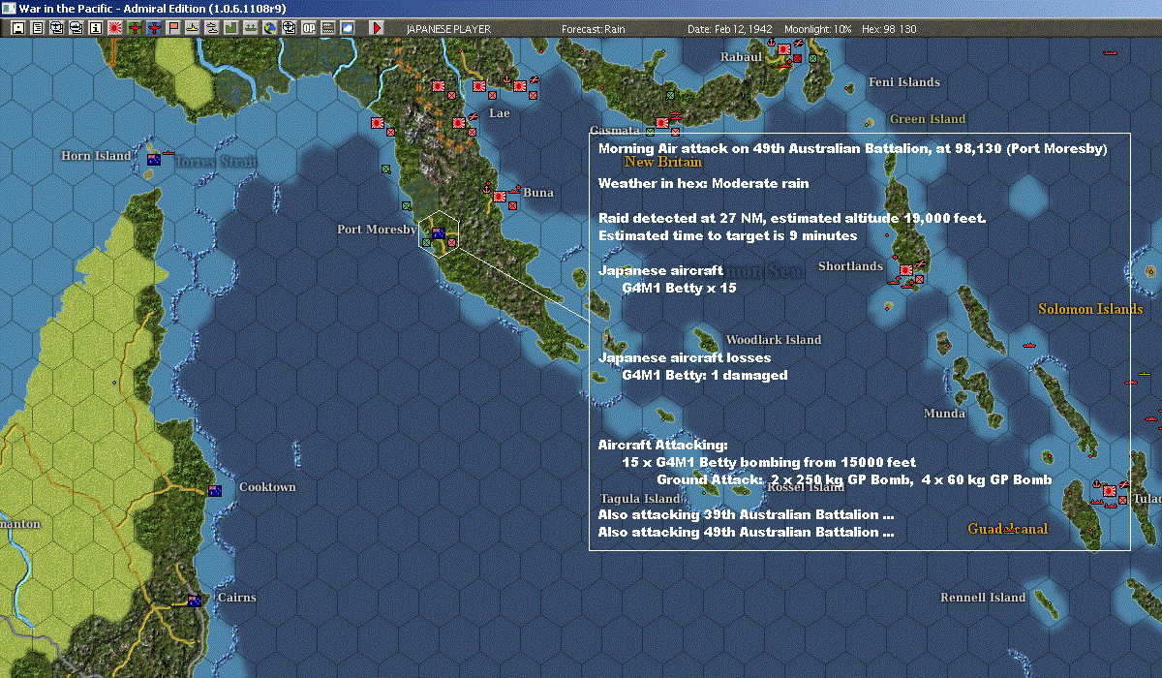Click the red anchor icon near Buna
Viewport: 1162px width, 678px height.
click(x=486, y=190)
